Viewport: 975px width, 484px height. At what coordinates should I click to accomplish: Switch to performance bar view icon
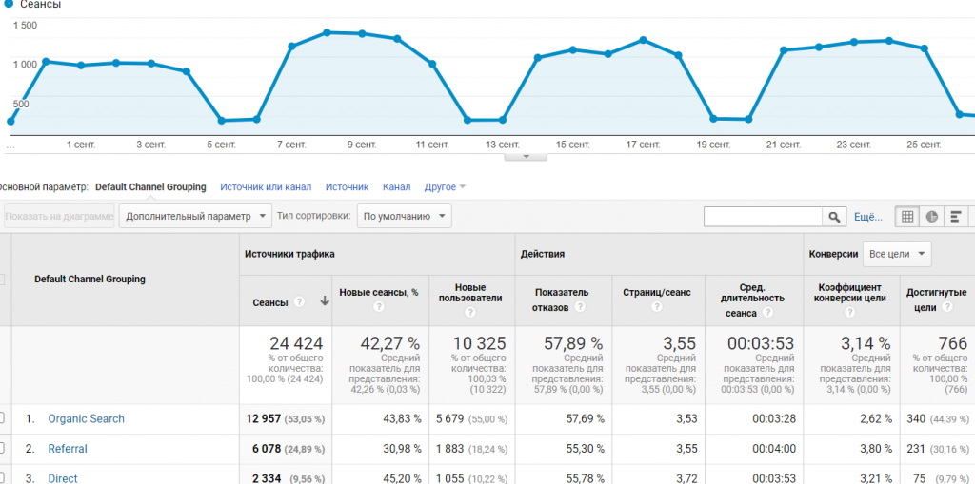pos(955,217)
